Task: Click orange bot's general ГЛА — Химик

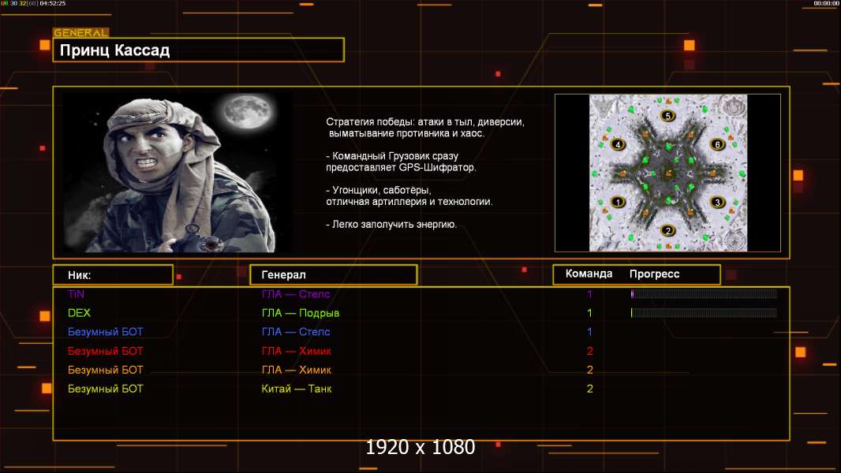Action: (296, 370)
